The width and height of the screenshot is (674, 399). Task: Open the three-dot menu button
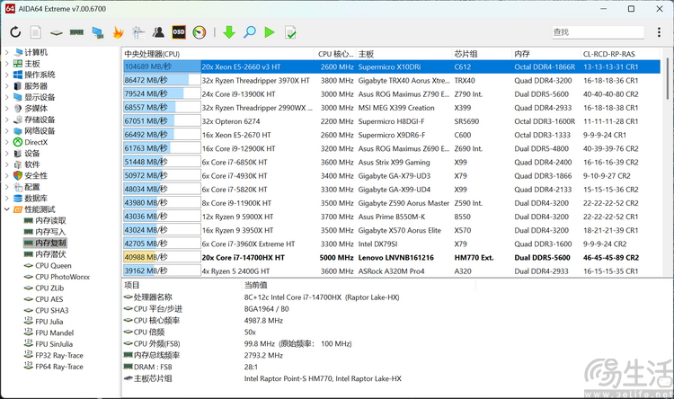[x=659, y=32]
